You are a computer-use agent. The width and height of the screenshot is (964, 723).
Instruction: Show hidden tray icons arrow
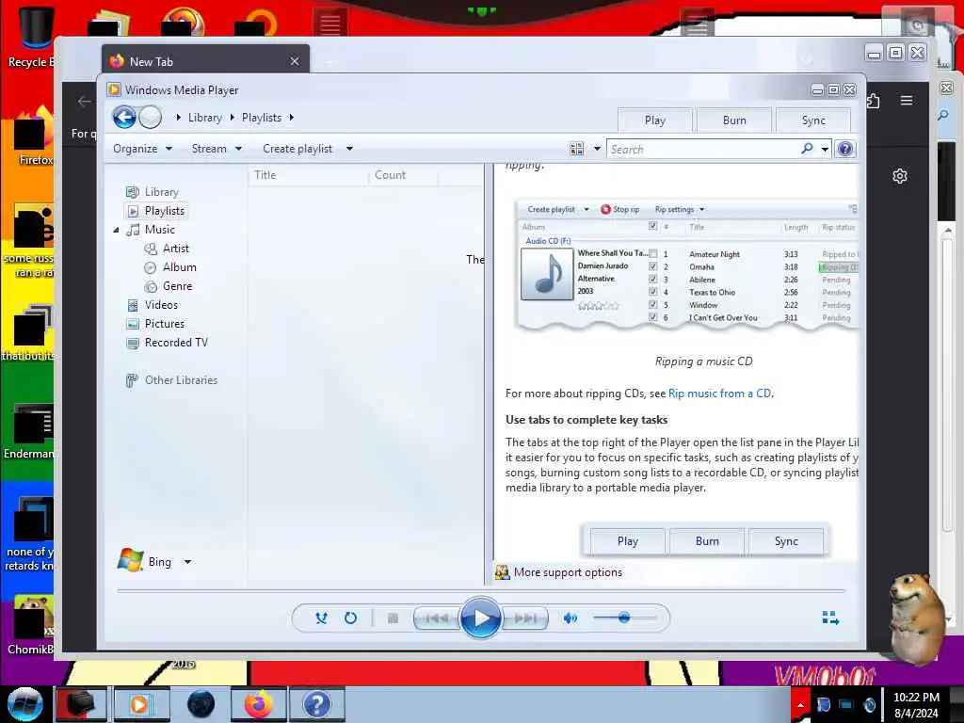click(x=800, y=704)
